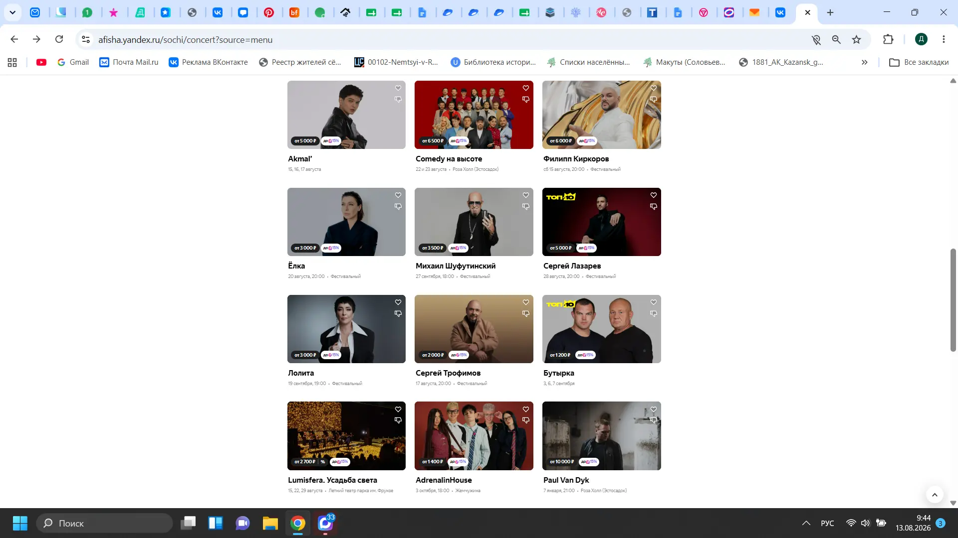Click the page address bar URL
This screenshot has width=958, height=538.
point(185,40)
